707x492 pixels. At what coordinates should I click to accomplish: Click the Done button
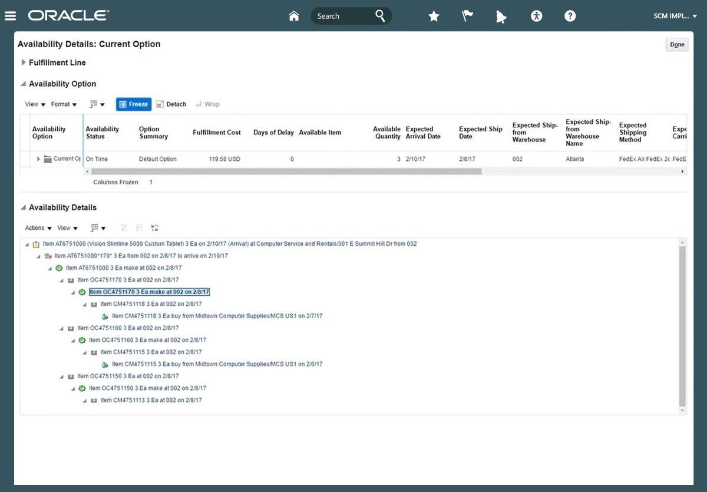[677, 45]
